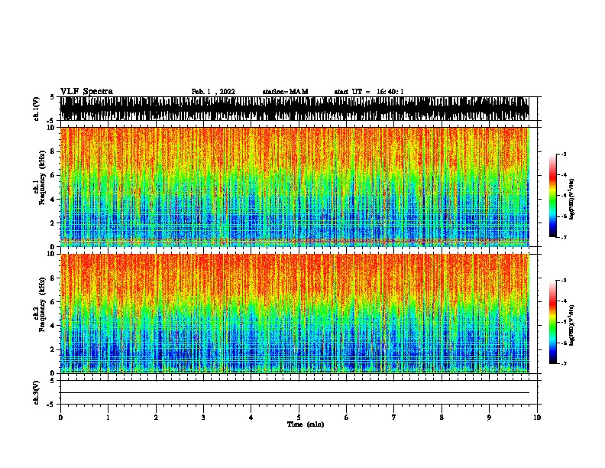Click the "6" kHz tick of the ch.2 spectrogram

click(x=53, y=302)
